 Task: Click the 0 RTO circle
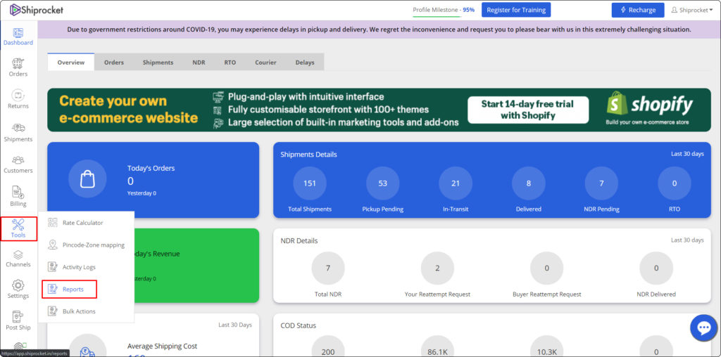pos(675,183)
